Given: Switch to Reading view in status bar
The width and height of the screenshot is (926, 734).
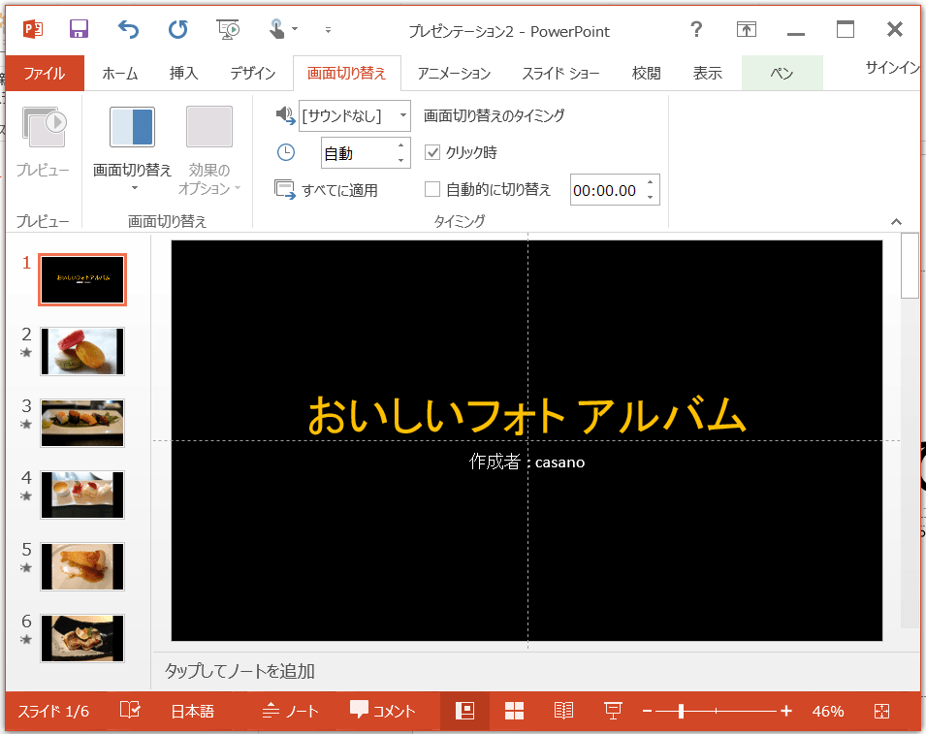Looking at the screenshot, I should pos(563,711).
